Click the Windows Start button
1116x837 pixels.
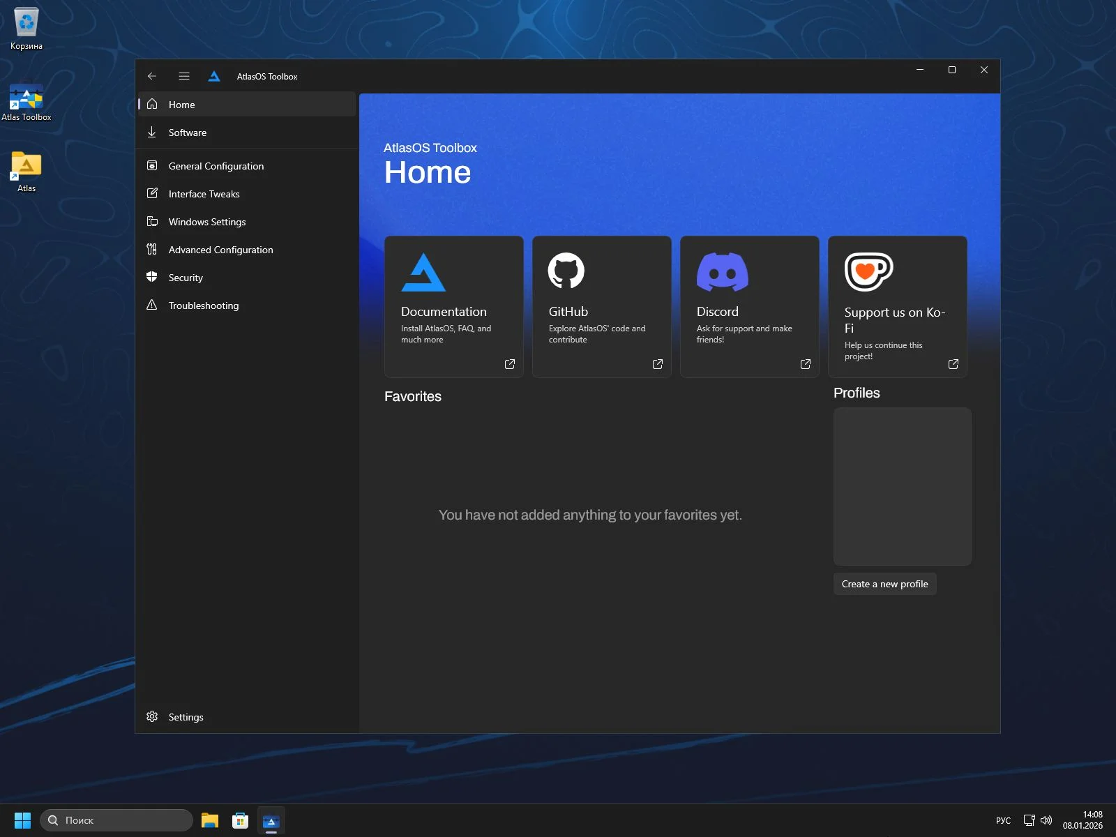(x=22, y=820)
